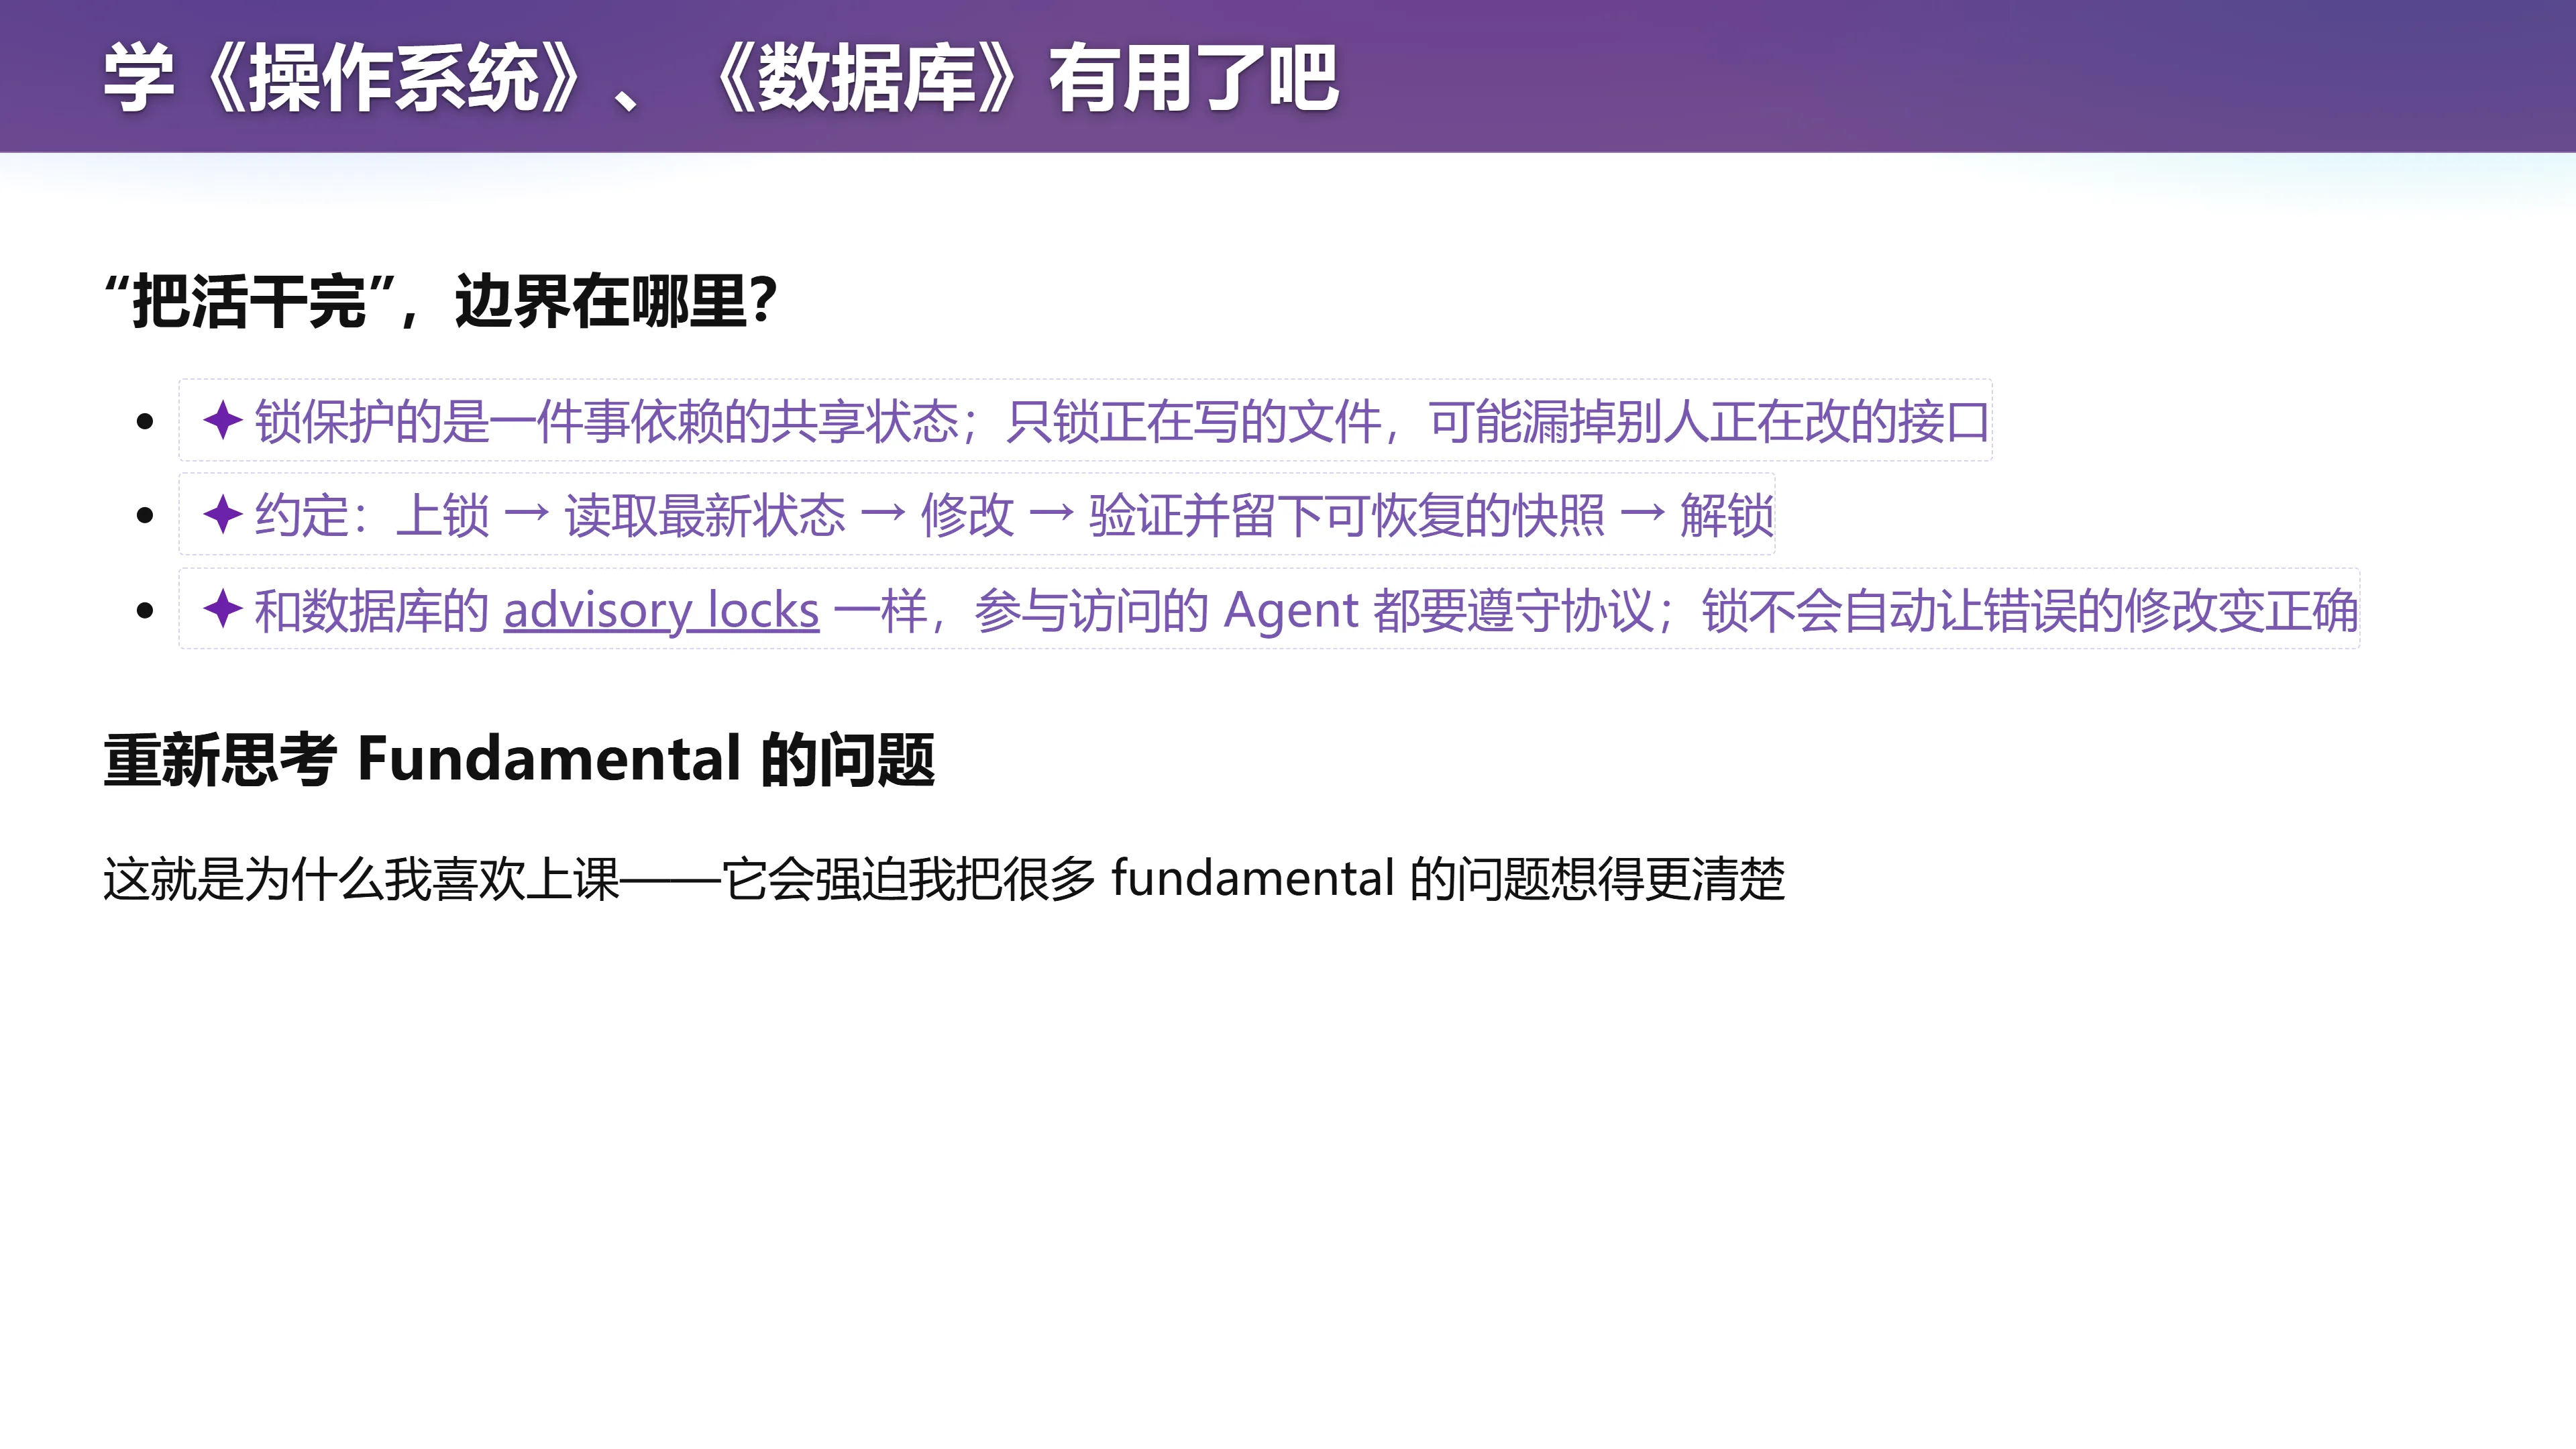Select bullet text 锁保护的是一件事依赖的共享状态
This screenshot has width=2576, height=1449.
(607, 421)
